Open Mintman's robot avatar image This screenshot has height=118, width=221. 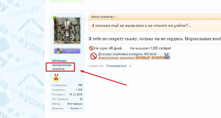pyautogui.click(x=67, y=31)
